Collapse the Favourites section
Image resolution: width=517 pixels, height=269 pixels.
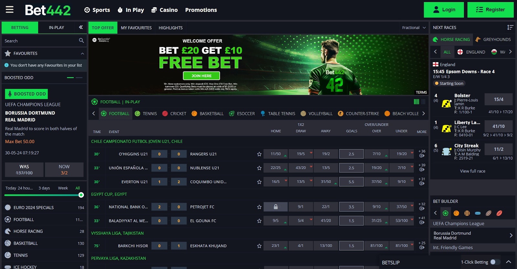click(x=82, y=53)
